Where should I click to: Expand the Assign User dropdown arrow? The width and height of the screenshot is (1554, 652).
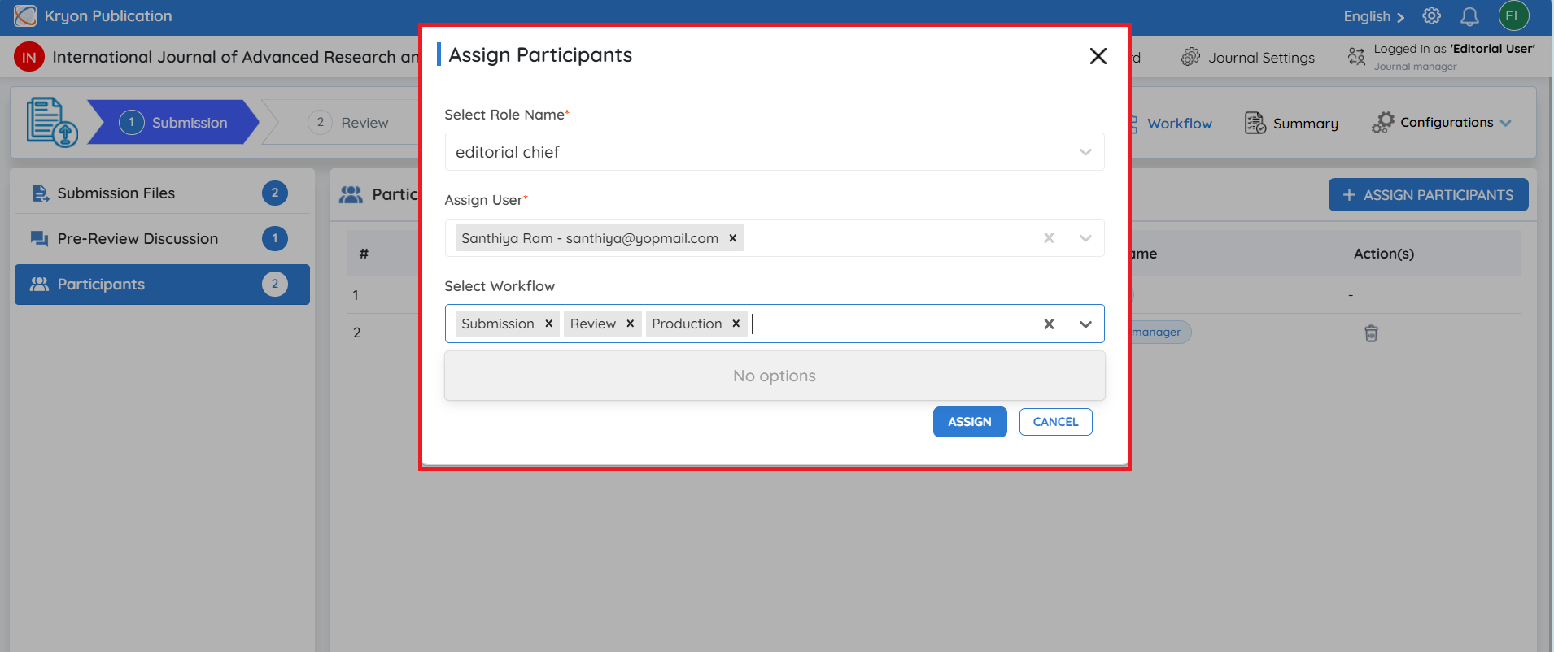[x=1085, y=238]
